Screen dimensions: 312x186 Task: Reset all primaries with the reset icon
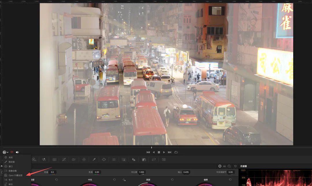[235, 166]
